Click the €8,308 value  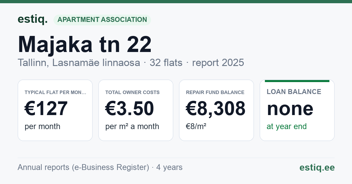pos(216,109)
